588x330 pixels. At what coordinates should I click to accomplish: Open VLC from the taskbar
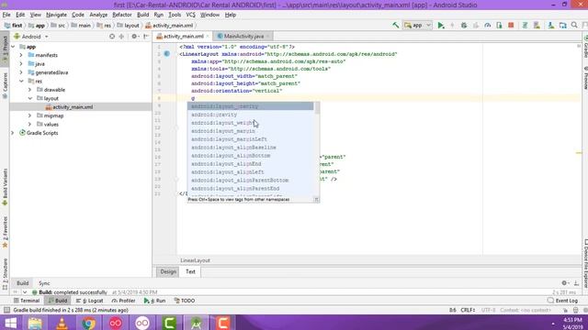coord(62,323)
